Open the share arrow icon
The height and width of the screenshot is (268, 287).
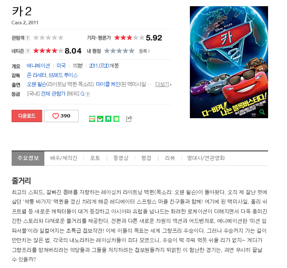click(129, 119)
